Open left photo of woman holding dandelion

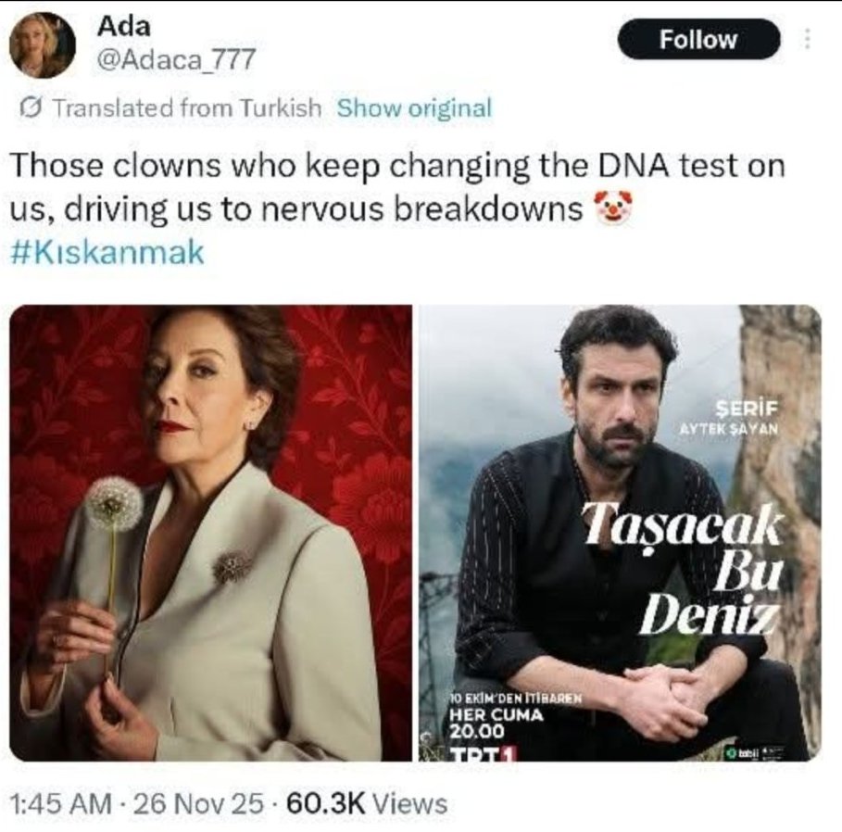(211, 533)
